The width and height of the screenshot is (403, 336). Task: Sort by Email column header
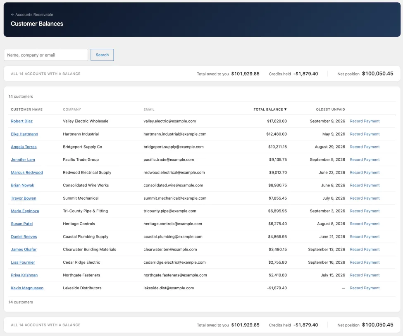[x=149, y=110]
